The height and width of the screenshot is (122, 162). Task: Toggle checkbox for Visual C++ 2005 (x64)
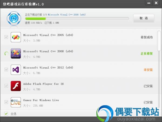pyautogui.click(x=6, y=37)
